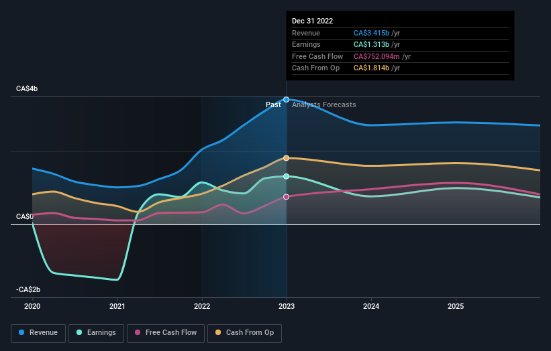Click the CA$3.415b revenue value
The image size is (551, 351).
371,33
